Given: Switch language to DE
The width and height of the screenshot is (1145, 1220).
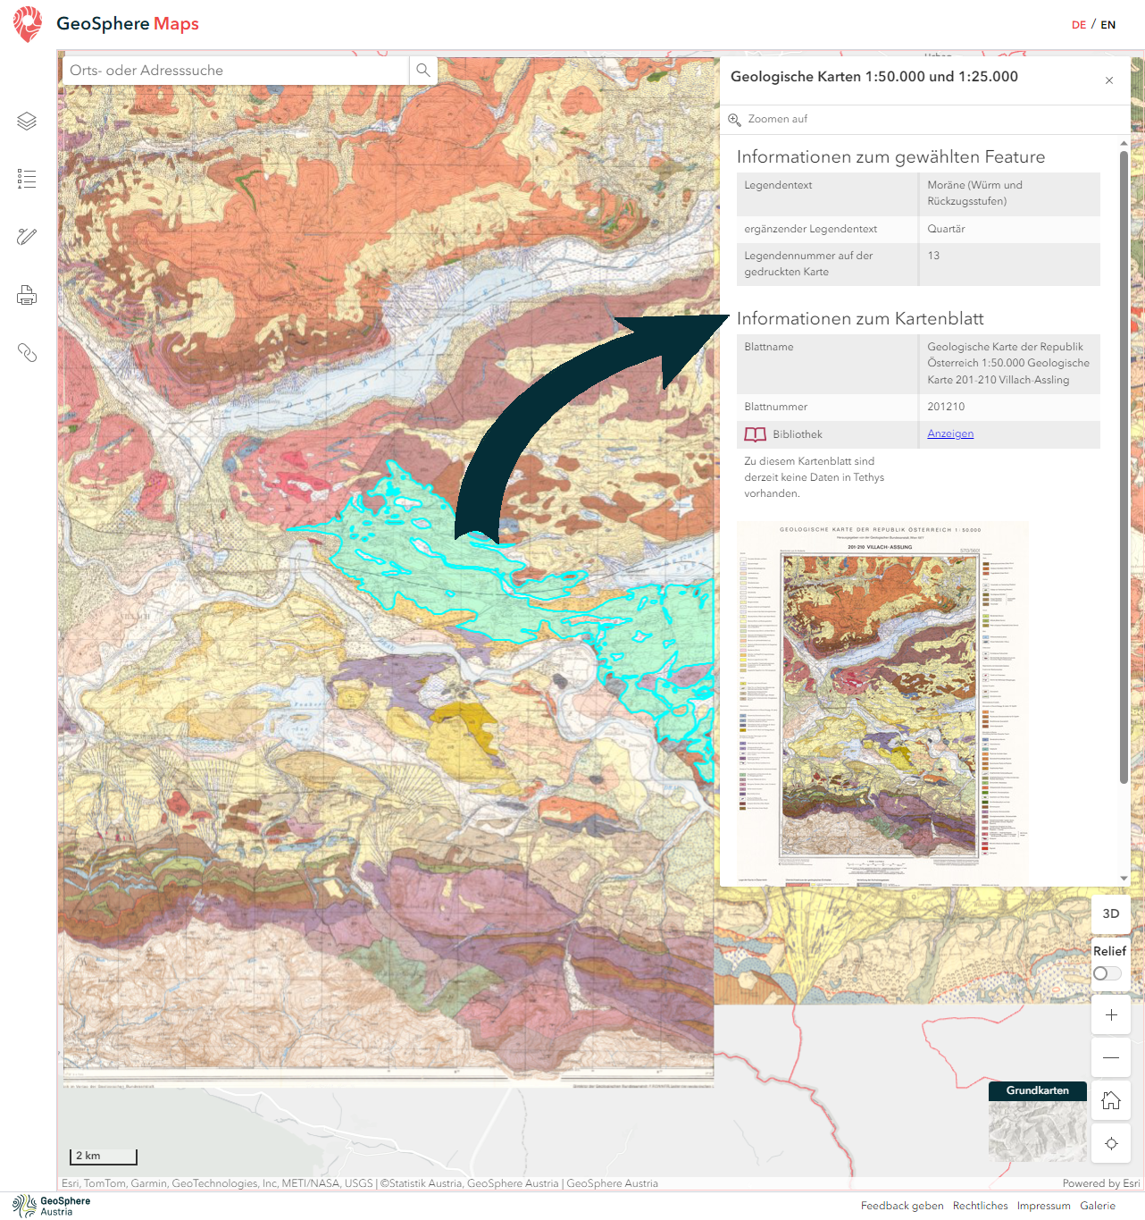Looking at the screenshot, I should point(1079,25).
